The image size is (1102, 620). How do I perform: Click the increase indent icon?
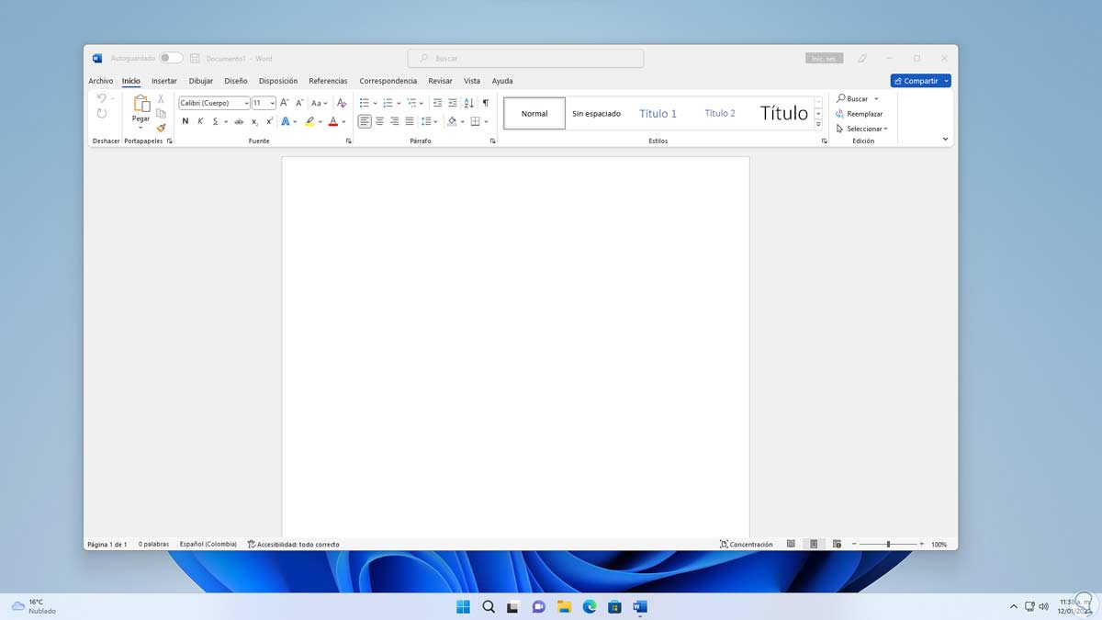click(x=453, y=103)
